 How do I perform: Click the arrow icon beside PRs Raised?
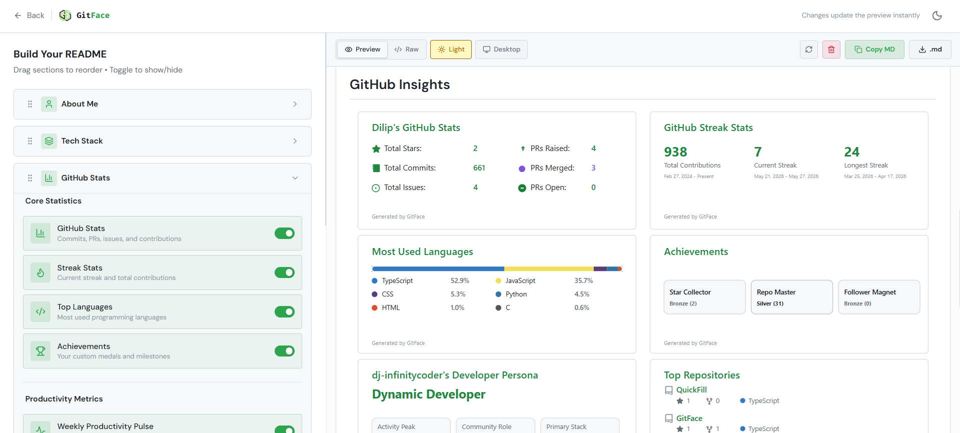523,148
